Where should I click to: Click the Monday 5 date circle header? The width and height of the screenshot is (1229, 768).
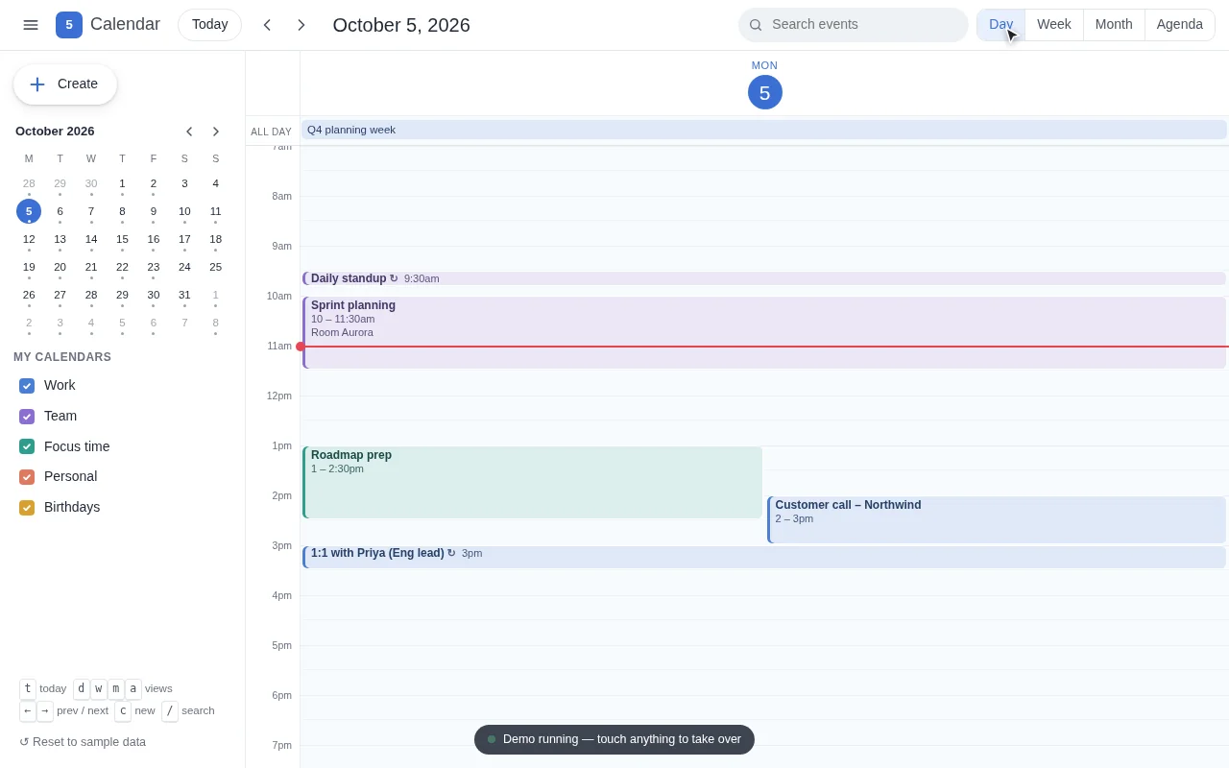pos(765,92)
